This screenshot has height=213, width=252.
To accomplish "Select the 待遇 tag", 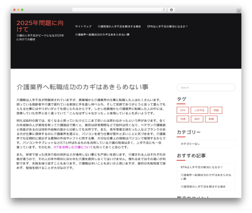I will [183, 119].
